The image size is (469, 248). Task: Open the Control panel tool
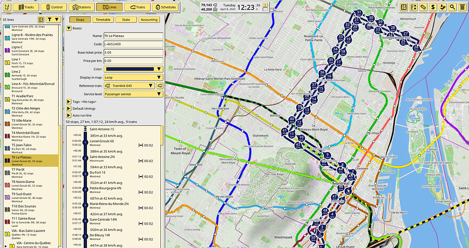coord(53,7)
